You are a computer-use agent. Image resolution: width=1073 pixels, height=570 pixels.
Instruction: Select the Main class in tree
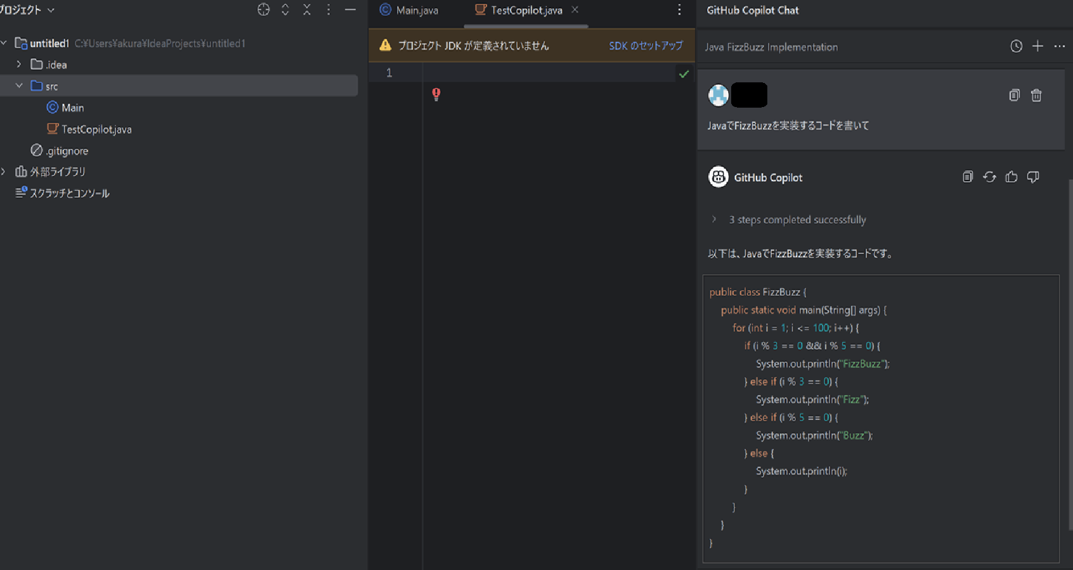65,108
